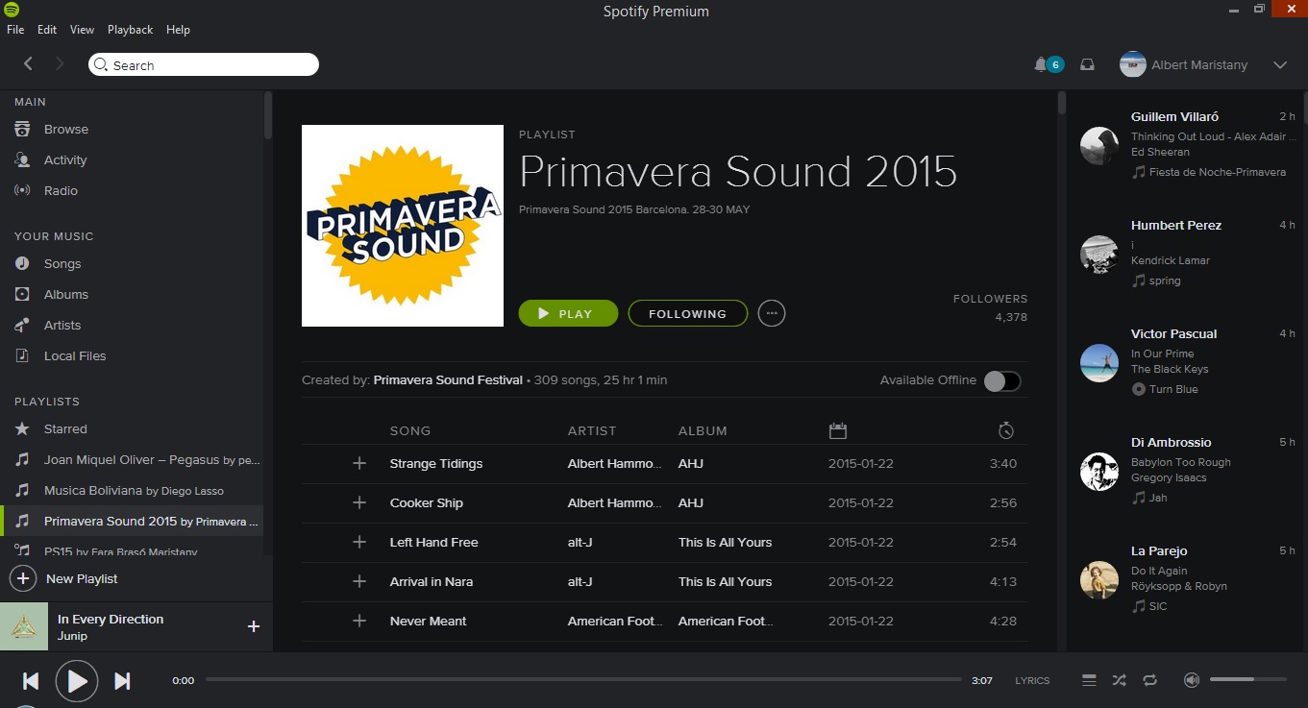Open Primavera Sound Festival creator profile
The height and width of the screenshot is (708, 1308).
click(448, 380)
